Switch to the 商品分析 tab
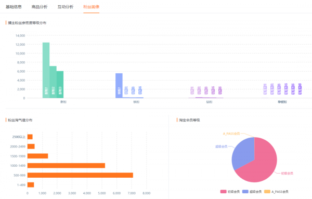This screenshot has height=199, width=312. (x=40, y=7)
